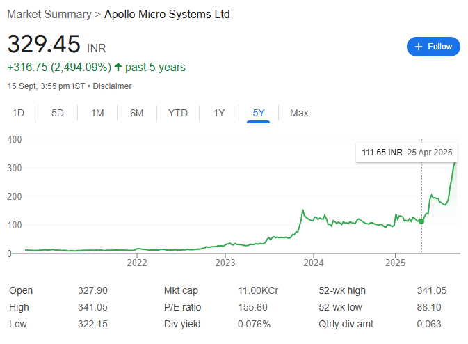
Task: Show the 1Y chart range
Action: tap(219, 113)
